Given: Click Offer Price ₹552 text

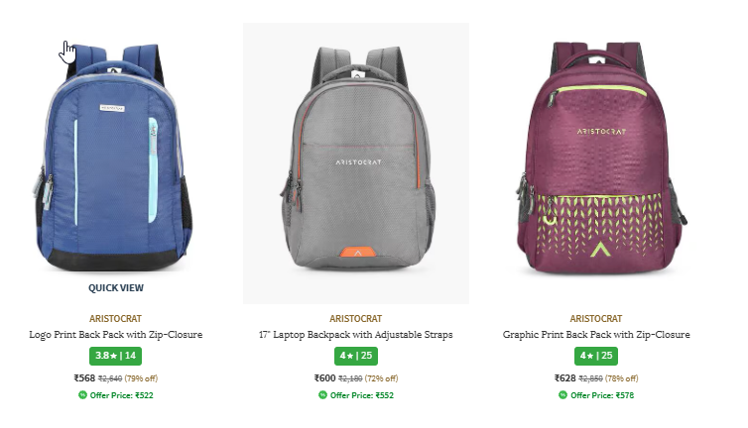Looking at the screenshot, I should (362, 395).
